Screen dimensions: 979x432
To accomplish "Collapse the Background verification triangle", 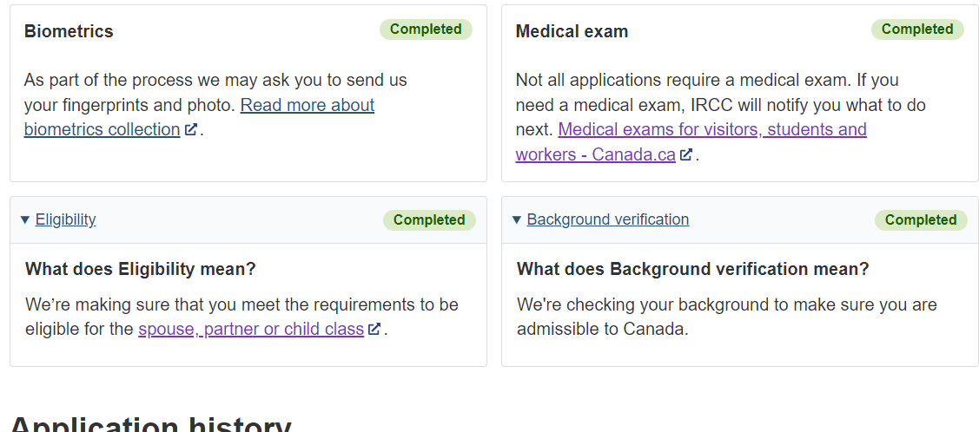I will point(517,220).
